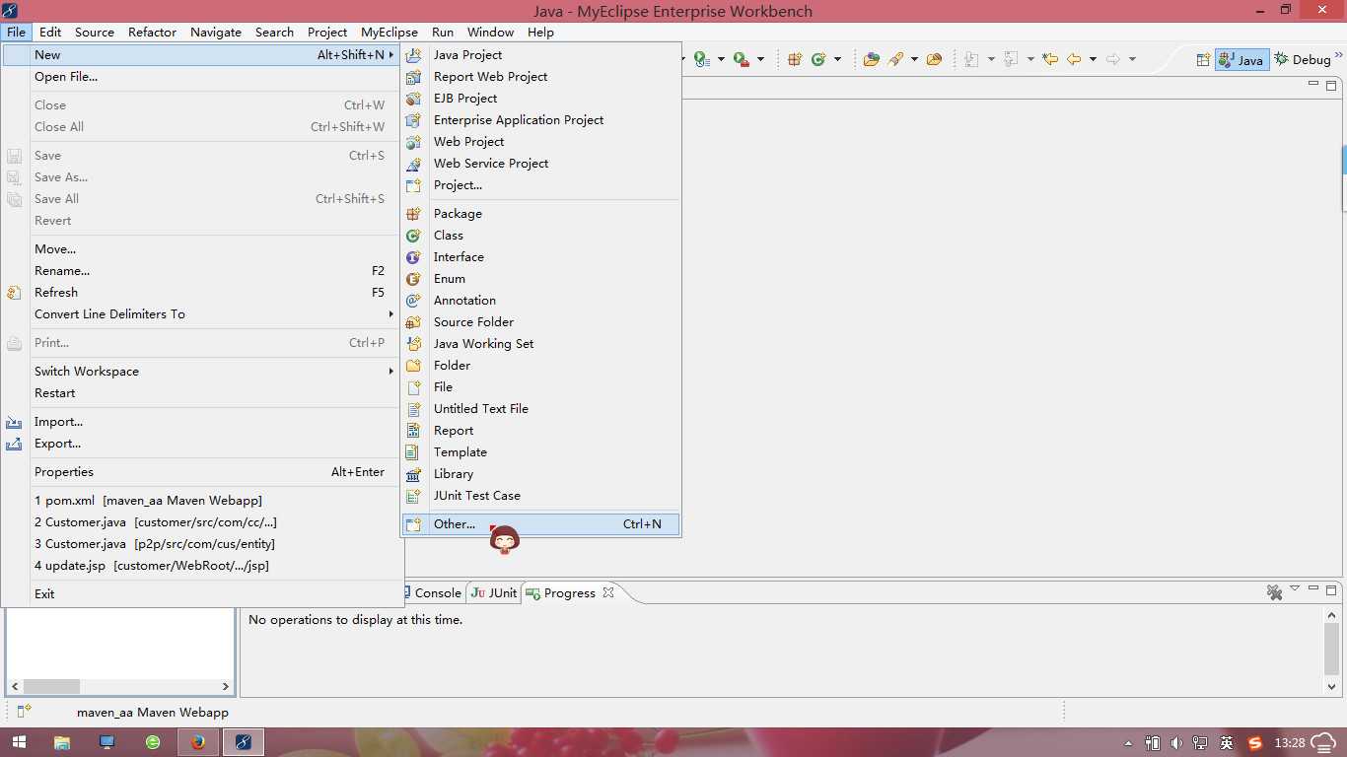Image resolution: width=1347 pixels, height=757 pixels.
Task: Open the Edit menu
Action: click(x=50, y=32)
